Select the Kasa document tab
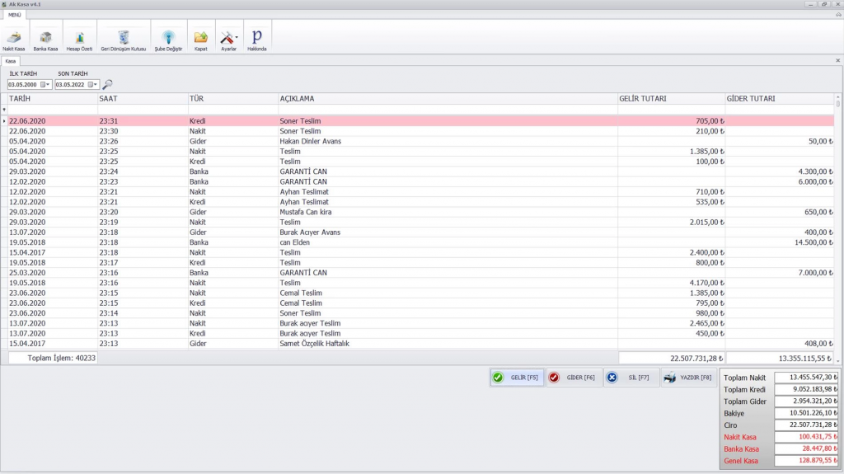The width and height of the screenshot is (844, 474). click(x=11, y=61)
